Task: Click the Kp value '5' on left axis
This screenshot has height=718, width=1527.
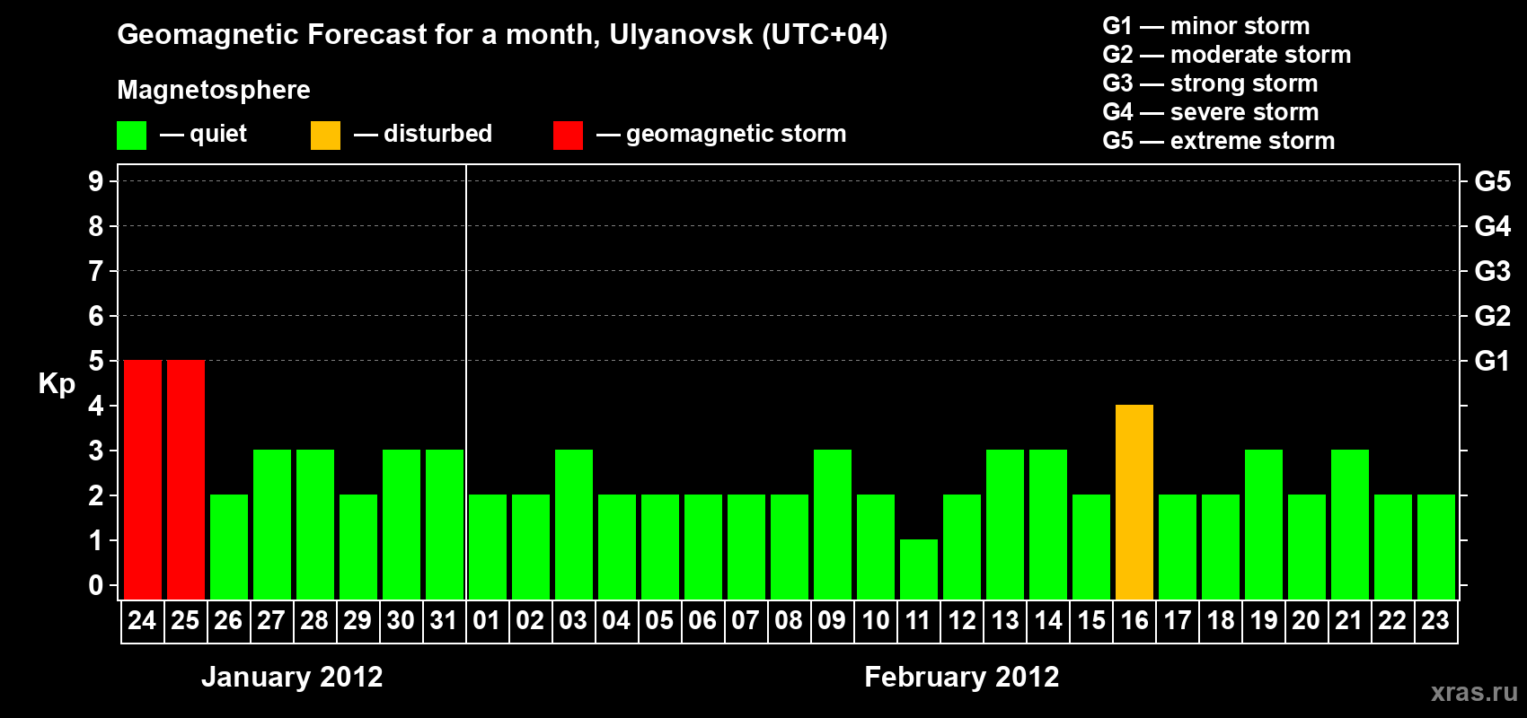Action: tap(96, 361)
